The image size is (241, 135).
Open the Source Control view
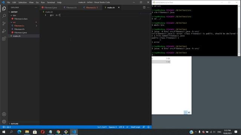click(x=4, y=23)
